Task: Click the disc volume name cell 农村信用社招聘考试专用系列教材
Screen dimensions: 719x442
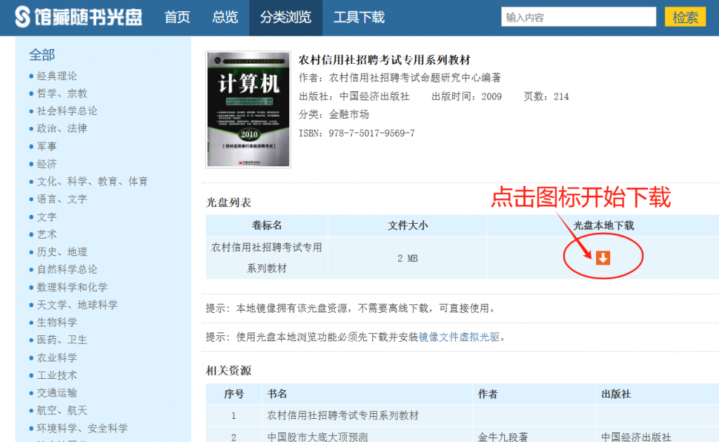Action: click(267, 258)
